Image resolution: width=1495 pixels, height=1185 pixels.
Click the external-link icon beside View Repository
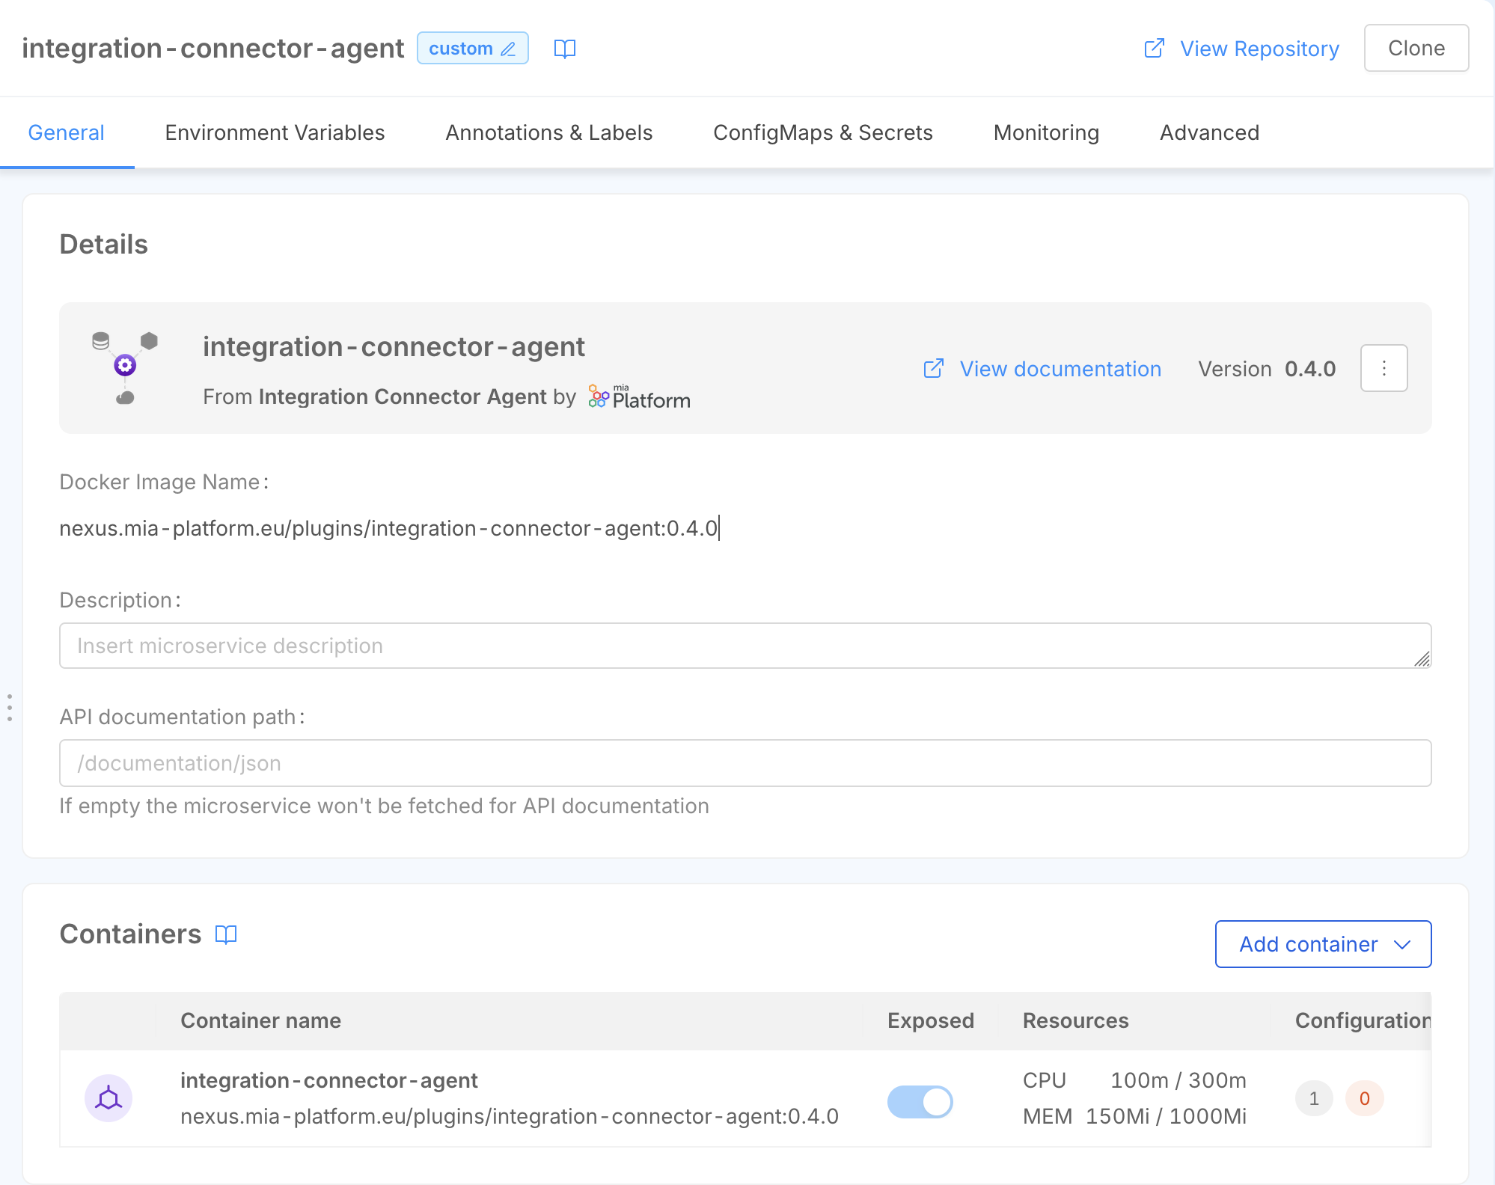click(x=1155, y=49)
